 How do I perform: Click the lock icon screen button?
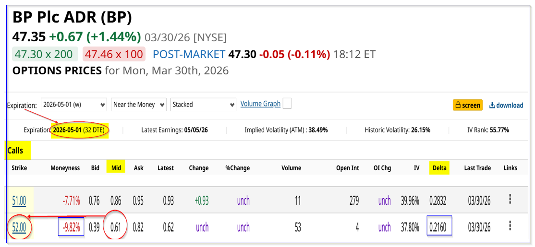[x=467, y=105]
